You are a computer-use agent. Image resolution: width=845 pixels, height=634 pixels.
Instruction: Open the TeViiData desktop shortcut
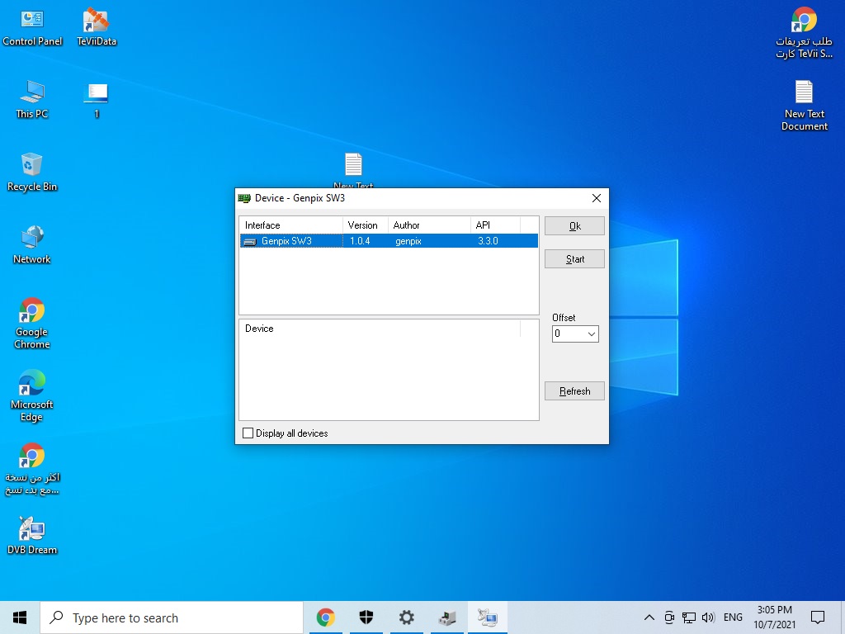97,27
